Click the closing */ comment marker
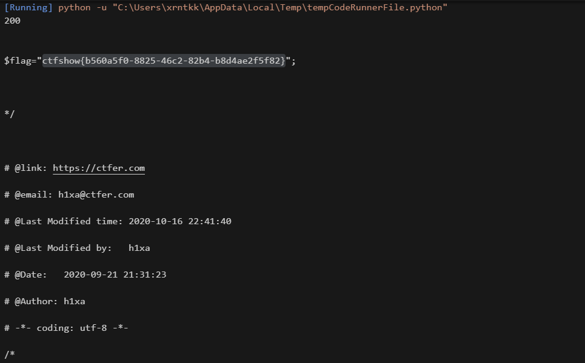Image resolution: width=585 pixels, height=363 pixels. (9, 114)
